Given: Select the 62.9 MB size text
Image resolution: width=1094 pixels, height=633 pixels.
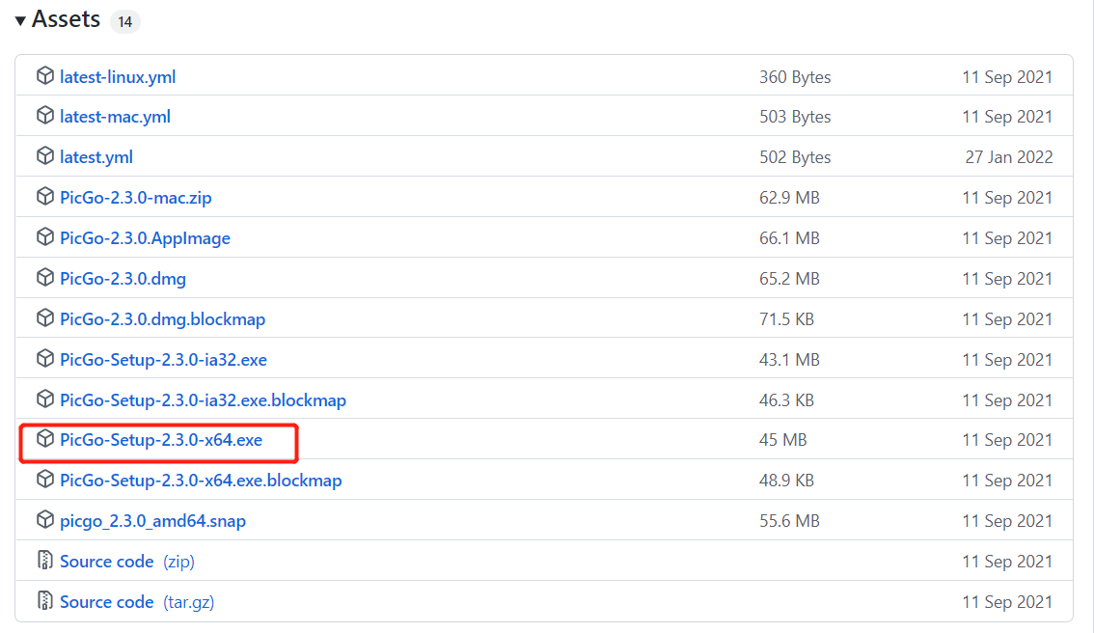Looking at the screenshot, I should pyautogui.click(x=789, y=198).
